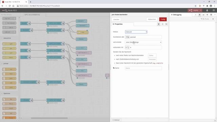Select the yellow join node on canvas
This screenshot has width=217, height=122.
pyautogui.click(x=83, y=33)
